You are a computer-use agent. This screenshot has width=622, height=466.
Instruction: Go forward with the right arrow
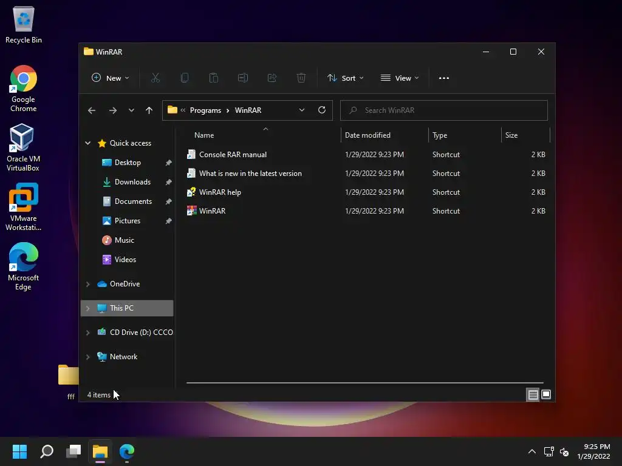pyautogui.click(x=112, y=110)
